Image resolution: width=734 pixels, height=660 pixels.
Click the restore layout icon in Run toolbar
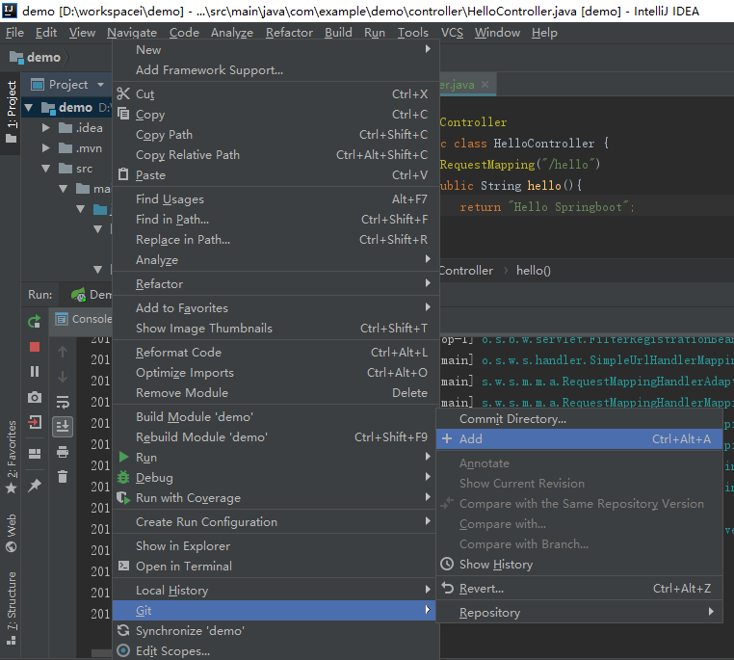[x=35, y=454]
